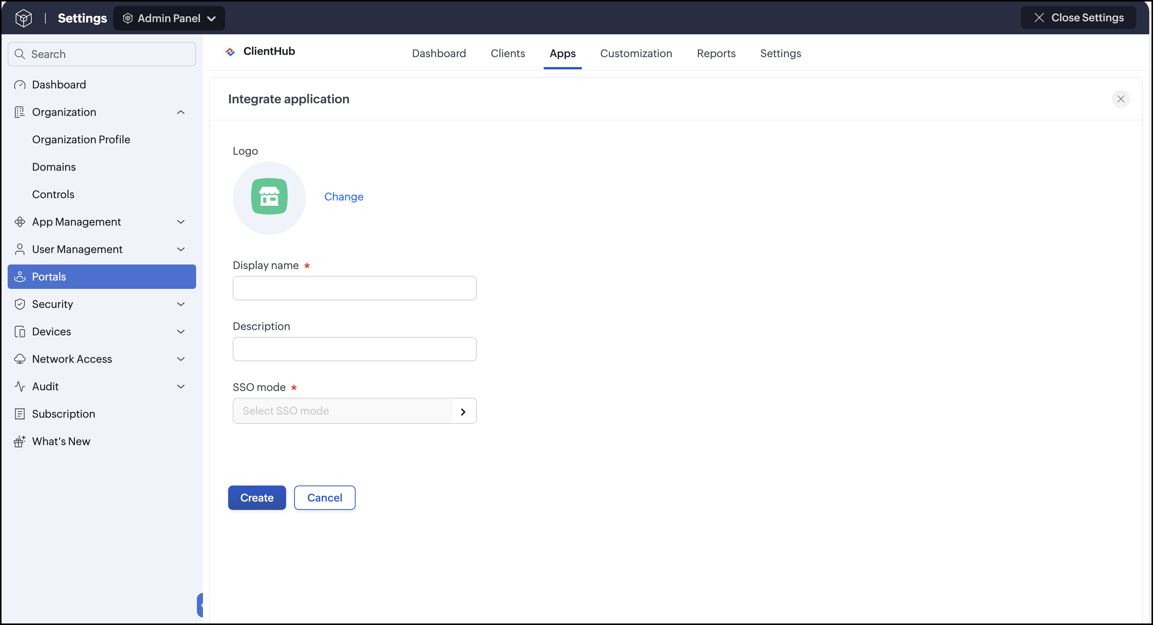Switch to the Clients tab

click(507, 54)
